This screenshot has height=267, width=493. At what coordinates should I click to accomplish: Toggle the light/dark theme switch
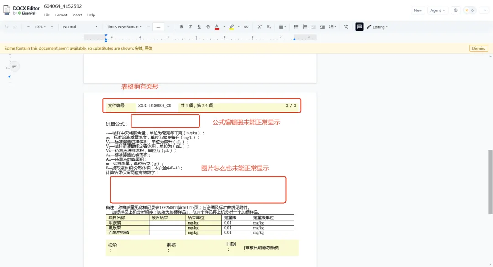(469, 10)
